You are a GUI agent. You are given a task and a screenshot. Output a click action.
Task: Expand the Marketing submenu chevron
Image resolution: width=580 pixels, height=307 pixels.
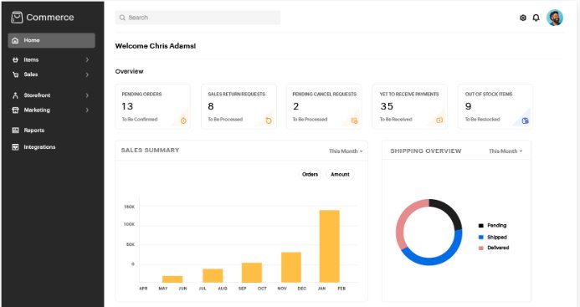click(87, 110)
